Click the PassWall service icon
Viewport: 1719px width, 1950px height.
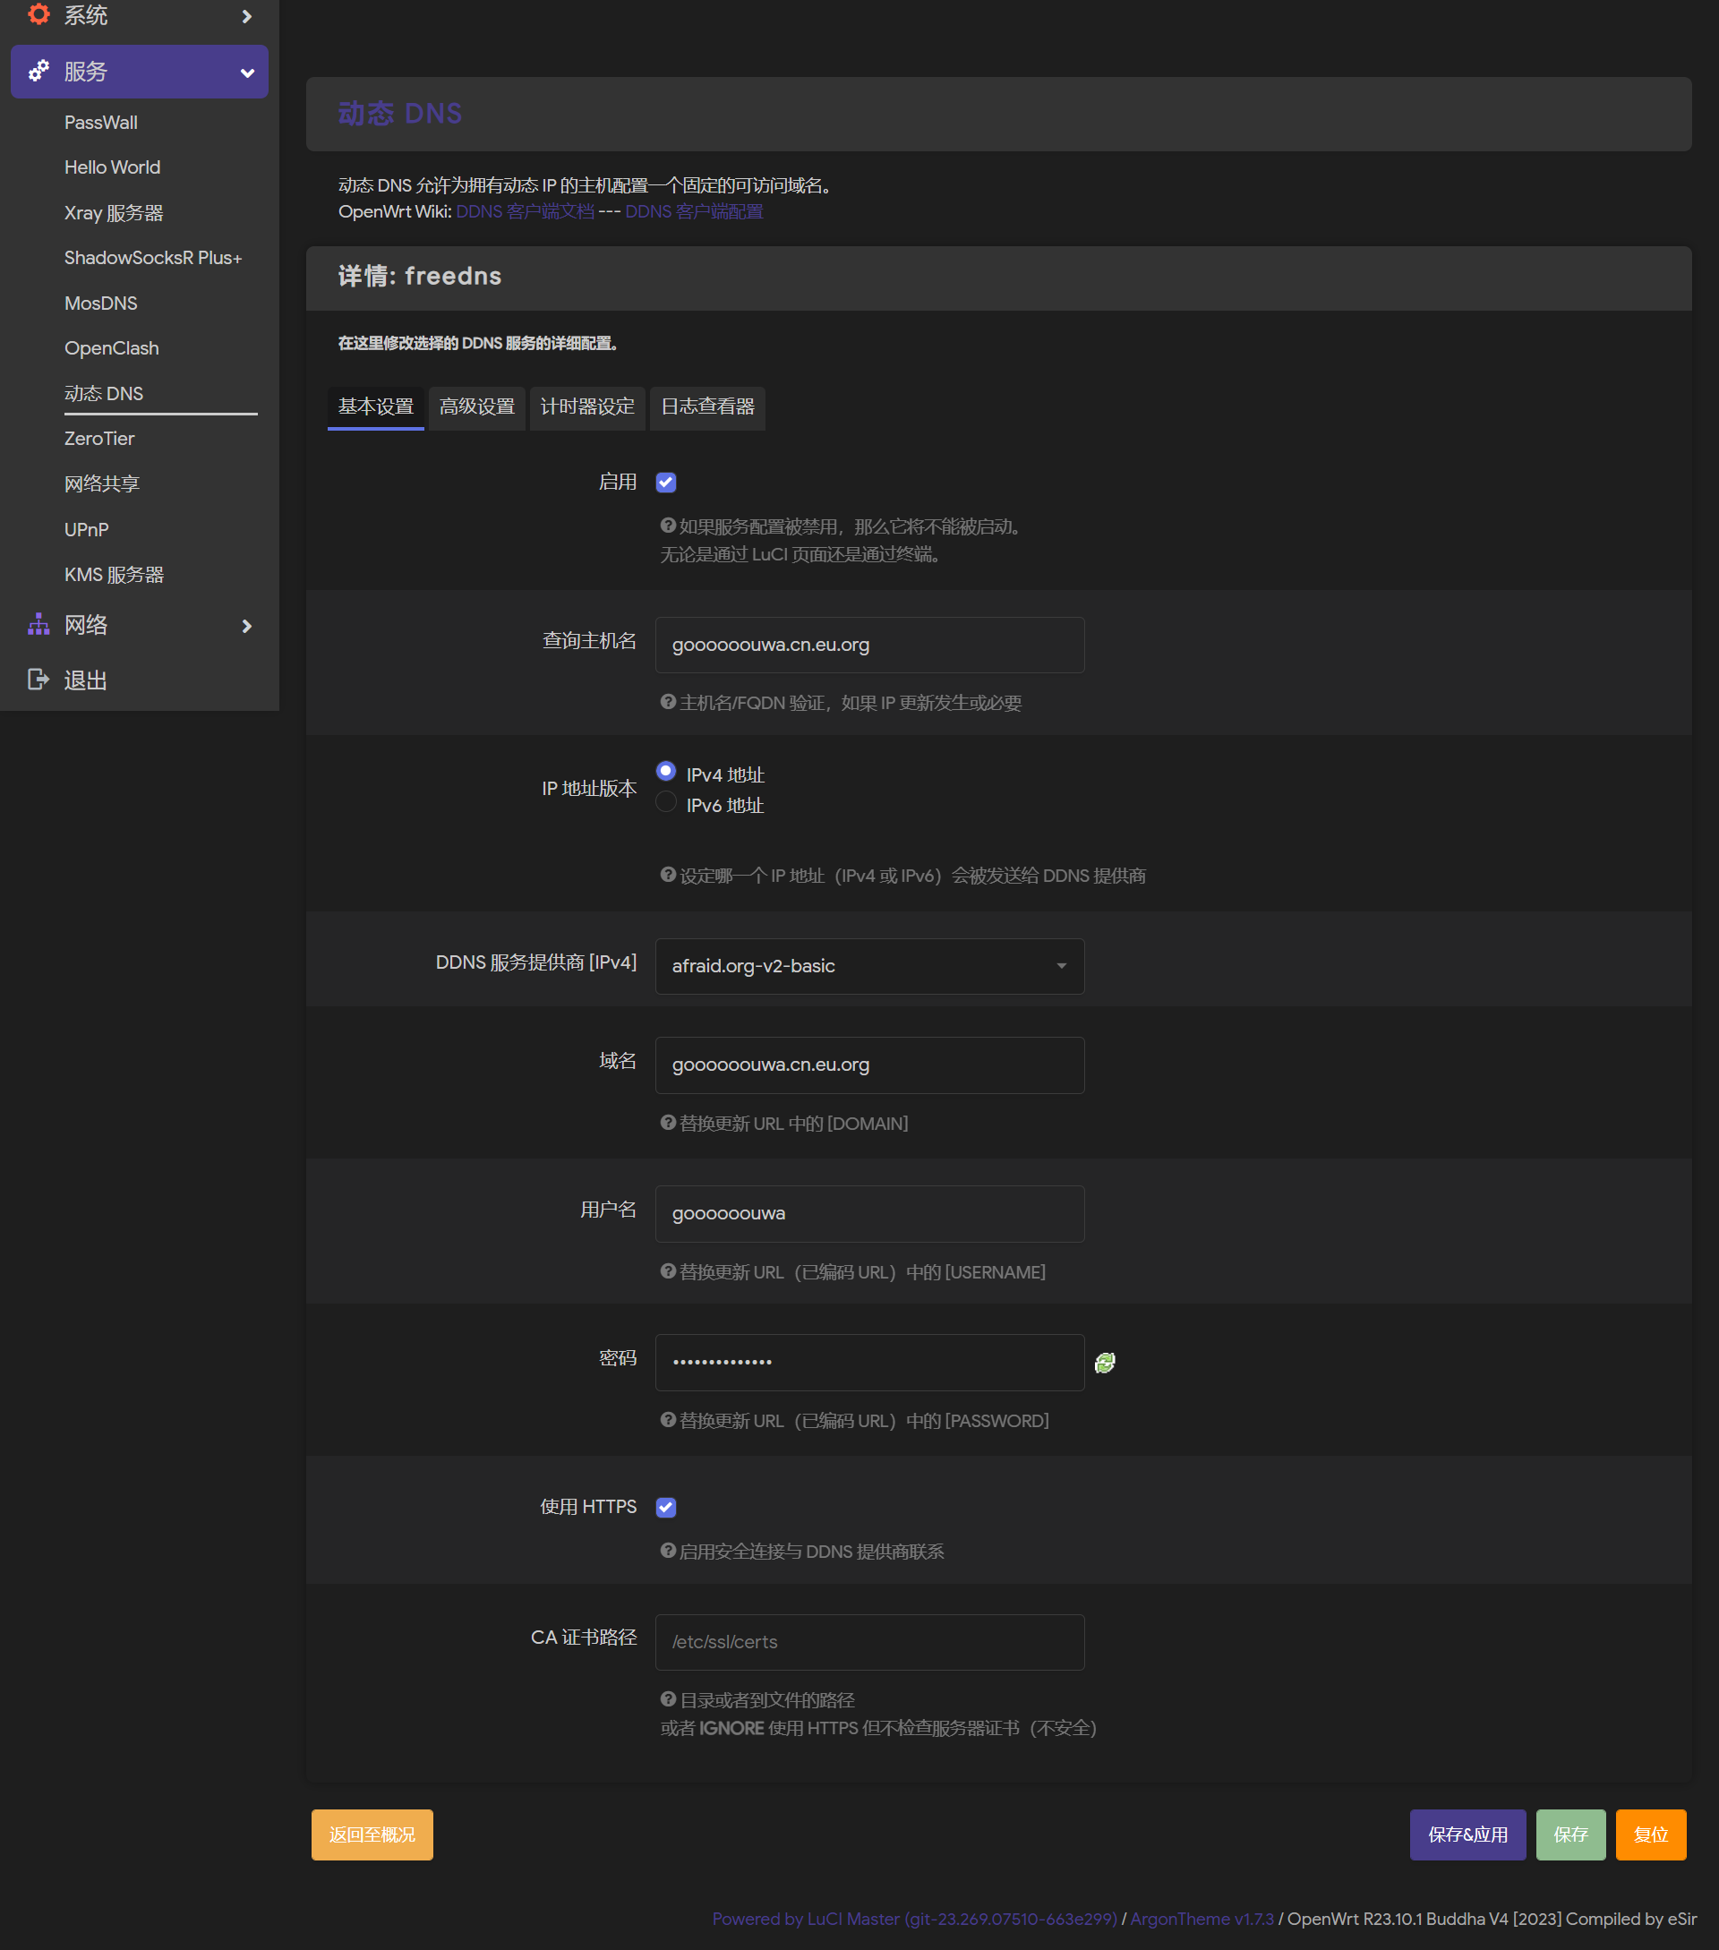(101, 123)
